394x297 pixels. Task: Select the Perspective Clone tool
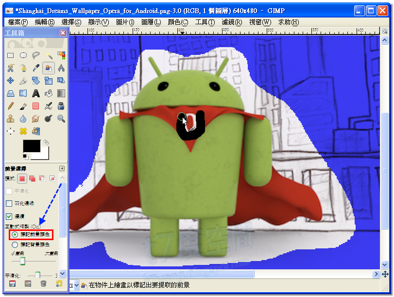click(35, 131)
